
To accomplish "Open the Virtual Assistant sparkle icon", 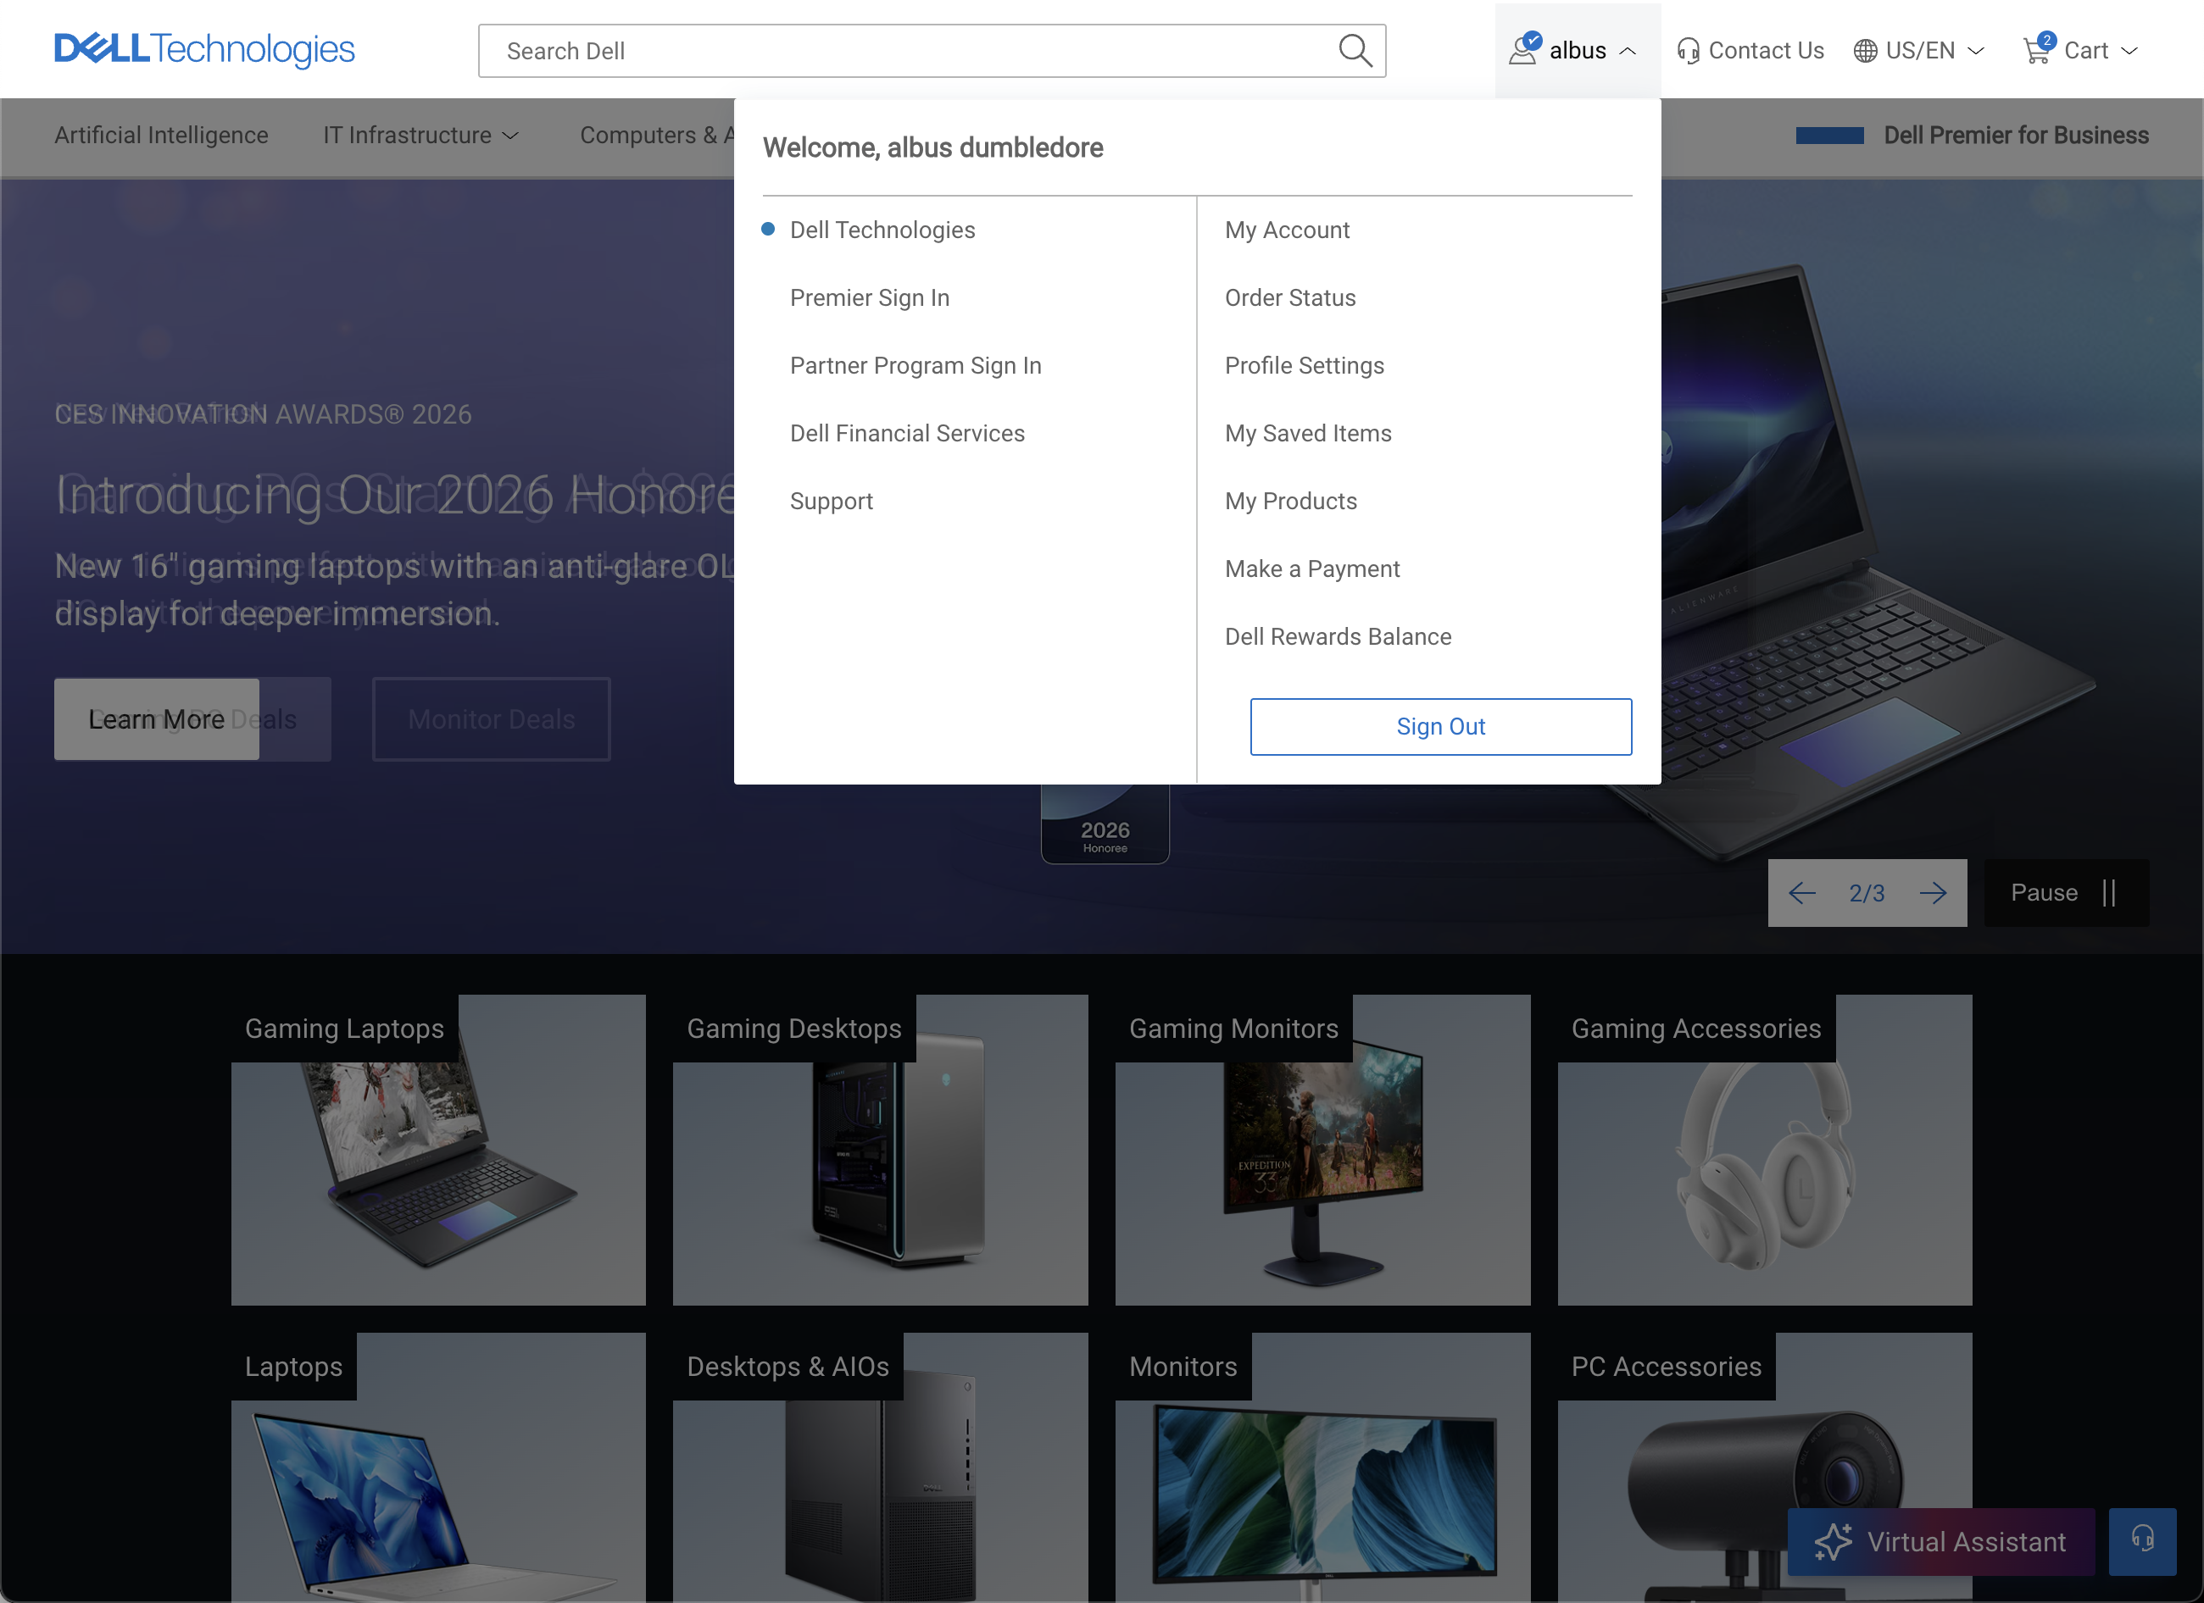I will point(1833,1542).
